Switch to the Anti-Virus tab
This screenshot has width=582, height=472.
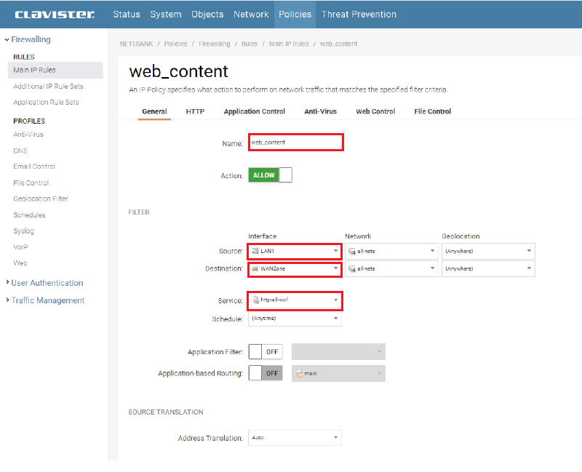click(x=320, y=111)
